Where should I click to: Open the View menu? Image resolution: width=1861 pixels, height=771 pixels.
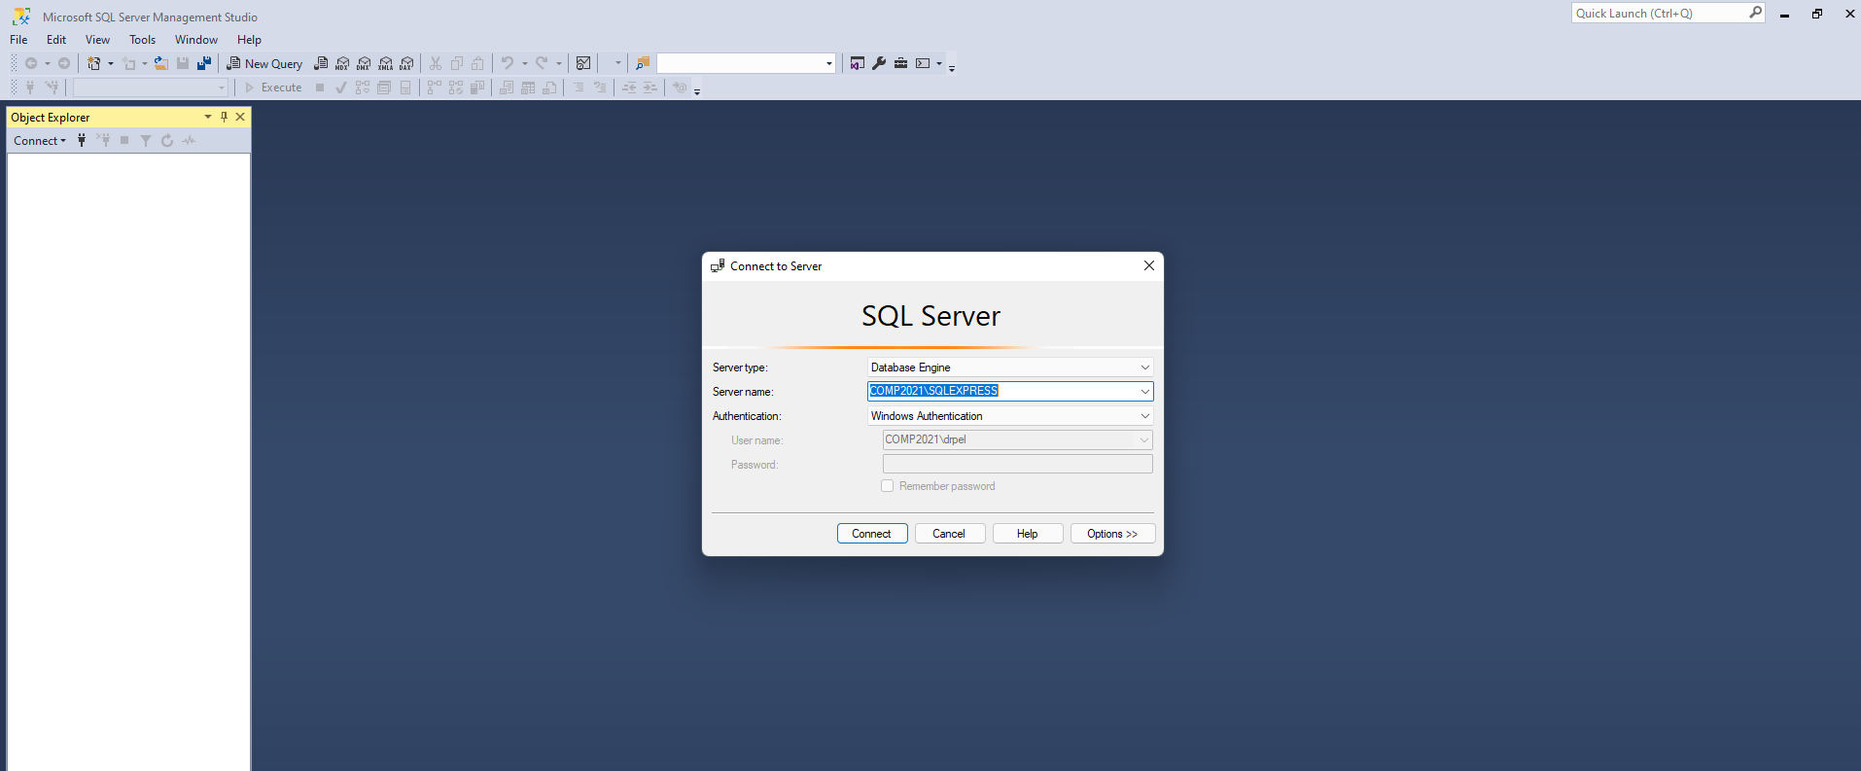[x=97, y=40]
